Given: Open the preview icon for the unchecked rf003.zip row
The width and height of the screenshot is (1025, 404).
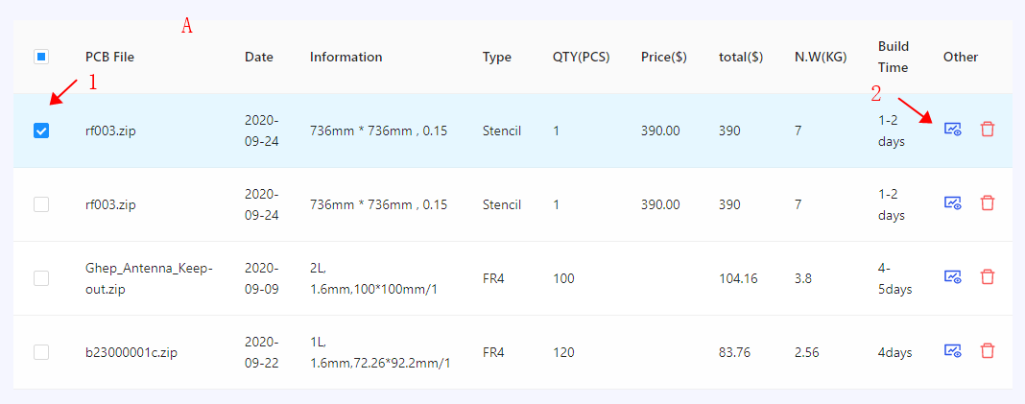Looking at the screenshot, I should coord(953,202).
